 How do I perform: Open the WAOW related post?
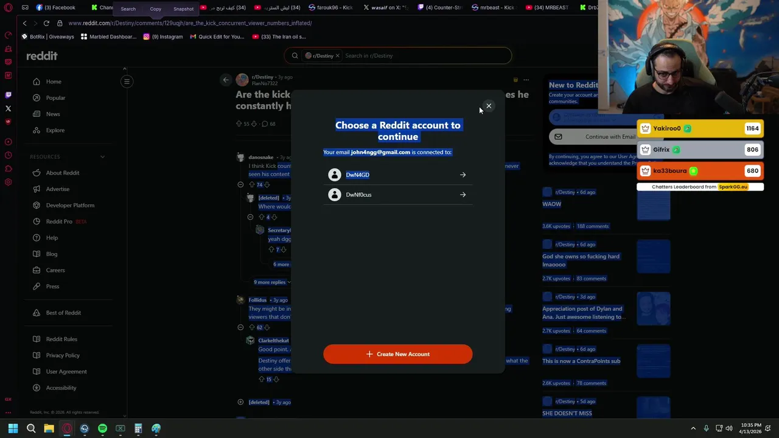click(x=551, y=204)
